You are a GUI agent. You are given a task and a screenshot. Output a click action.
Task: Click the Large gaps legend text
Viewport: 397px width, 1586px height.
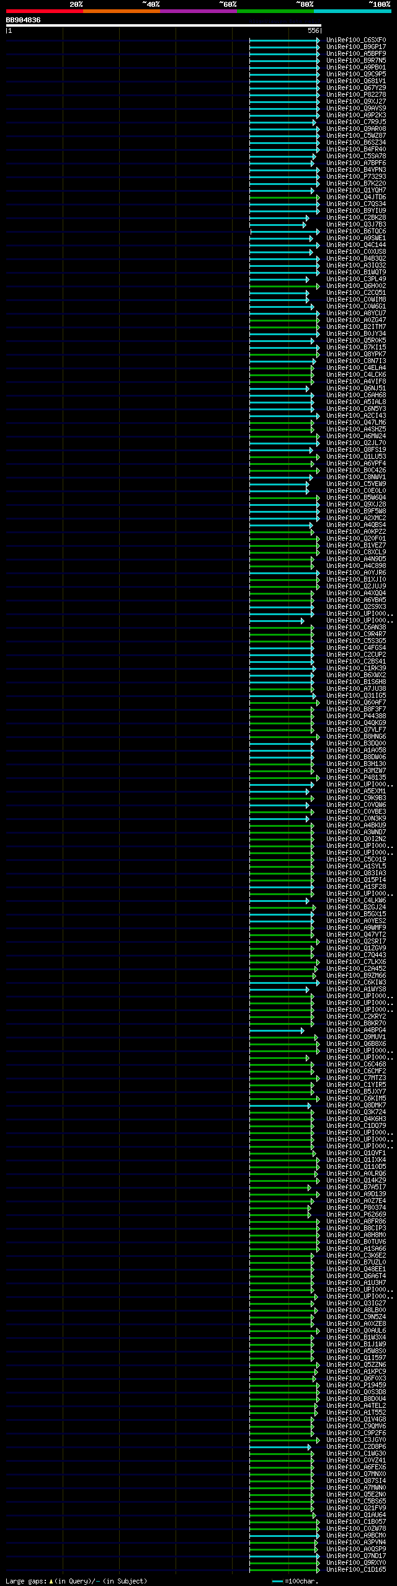(76, 1581)
